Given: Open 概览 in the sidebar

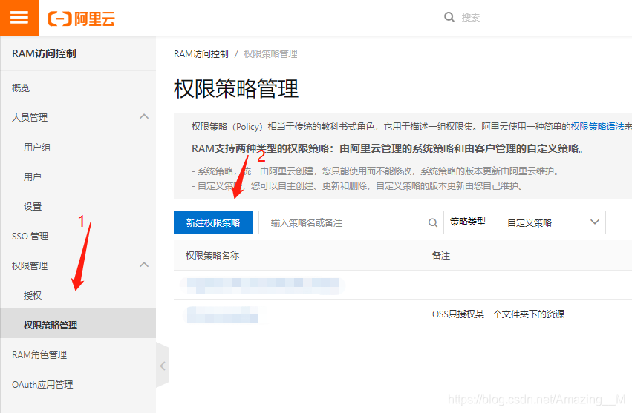Looking at the screenshot, I should (21, 87).
